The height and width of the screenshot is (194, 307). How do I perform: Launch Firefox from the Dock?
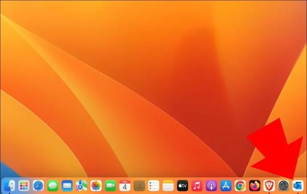(255, 186)
